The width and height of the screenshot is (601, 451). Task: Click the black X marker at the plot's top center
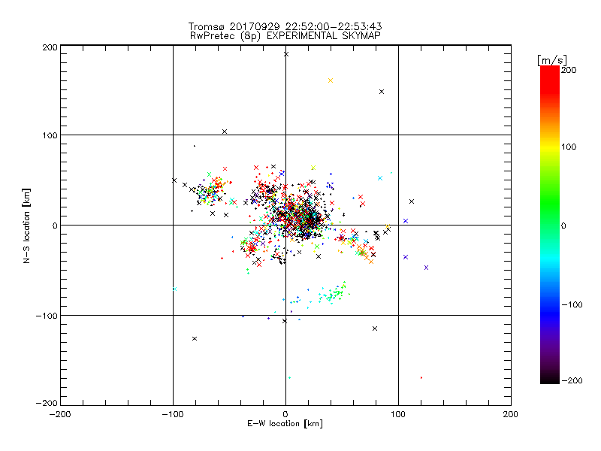click(x=286, y=54)
